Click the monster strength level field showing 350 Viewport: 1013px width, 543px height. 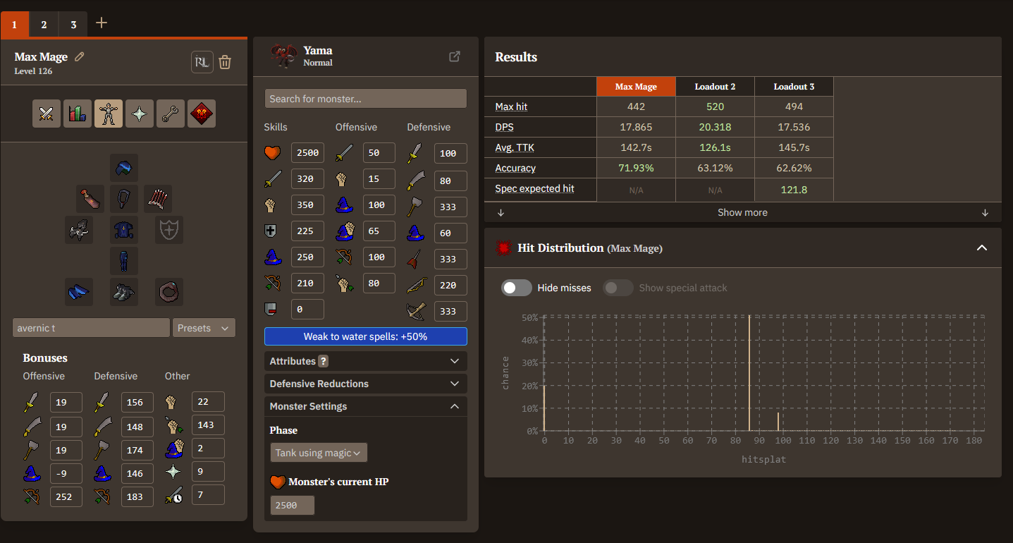tap(307, 205)
